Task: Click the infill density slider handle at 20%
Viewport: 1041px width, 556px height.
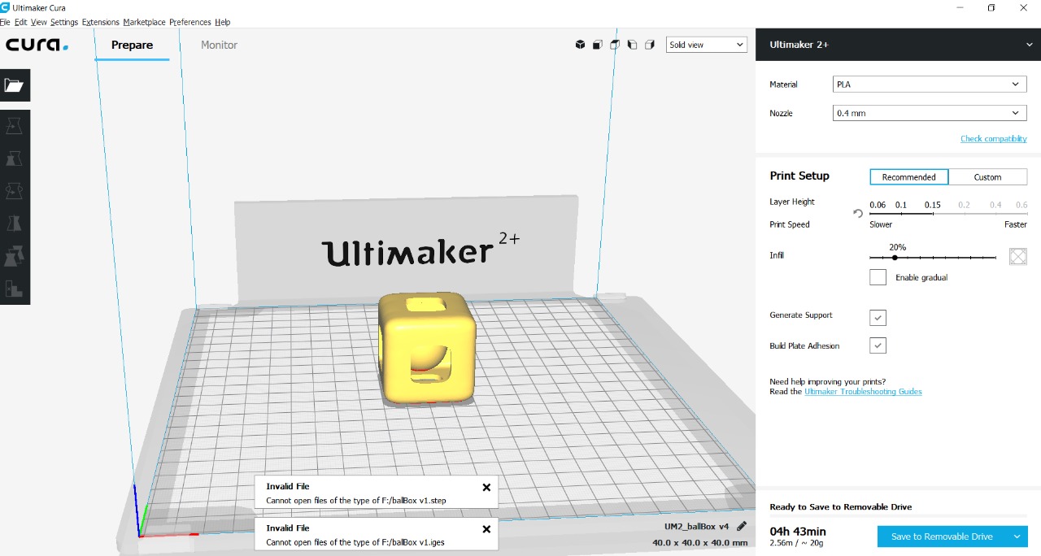Action: [x=895, y=258]
